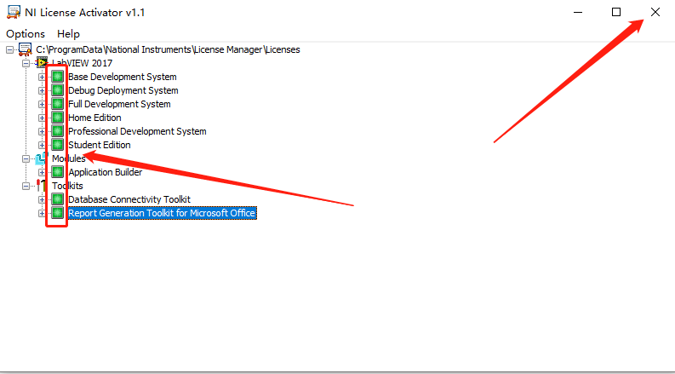Select the Debug Deployment System entry
This screenshot has width=675, height=374.
(x=123, y=90)
